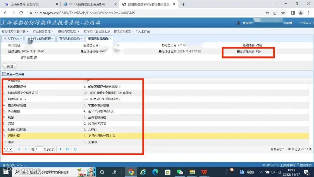This screenshot has height=177, width=314.
Task: Open the 个人工作台 top menu item
Action: [x=142, y=31]
